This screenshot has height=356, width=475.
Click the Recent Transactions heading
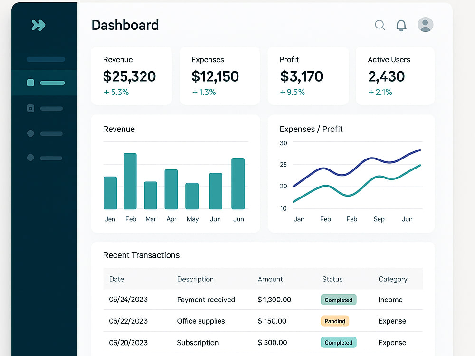141,255
